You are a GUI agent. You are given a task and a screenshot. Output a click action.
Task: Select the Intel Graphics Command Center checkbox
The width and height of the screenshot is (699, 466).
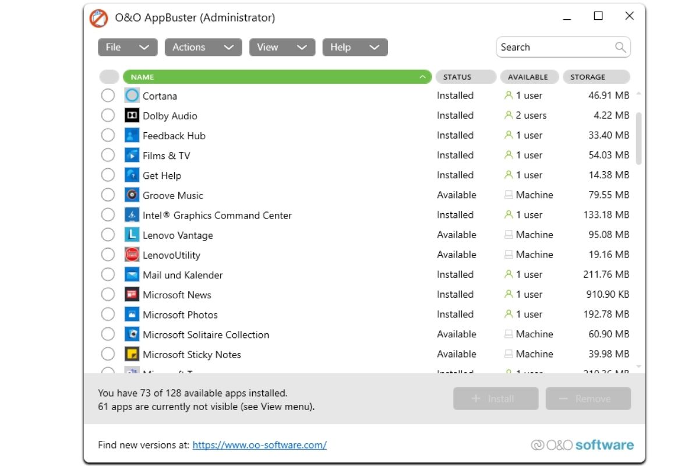108,215
